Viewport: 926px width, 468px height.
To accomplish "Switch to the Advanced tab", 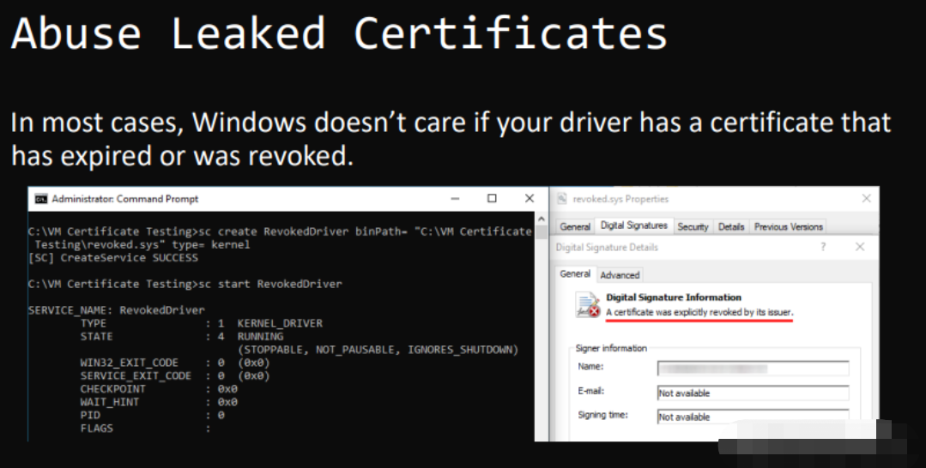I will (620, 275).
